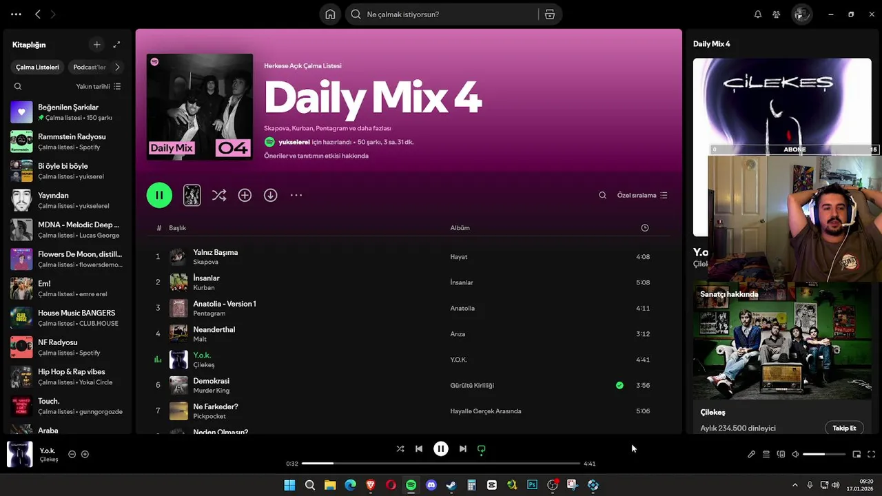Open the notifications bell icon
The height and width of the screenshot is (496, 882).
point(758,14)
